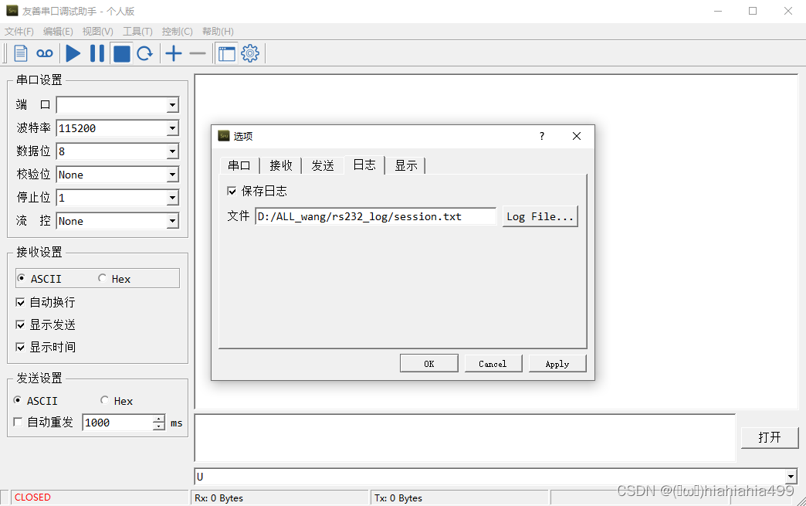The height and width of the screenshot is (506, 806).
Task: Click the CLOSED status indicator
Action: point(32,498)
